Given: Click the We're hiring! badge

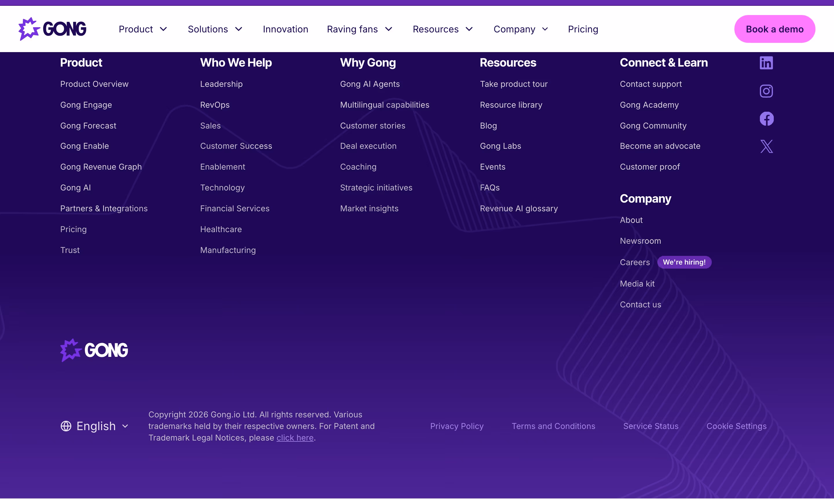Looking at the screenshot, I should coord(684,262).
